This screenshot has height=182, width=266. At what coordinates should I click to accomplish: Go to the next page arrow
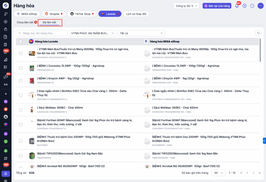pyautogui.click(x=254, y=173)
